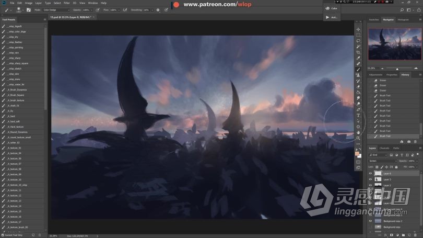Switch to the Channels tab
423x238 pixels.
384,148
